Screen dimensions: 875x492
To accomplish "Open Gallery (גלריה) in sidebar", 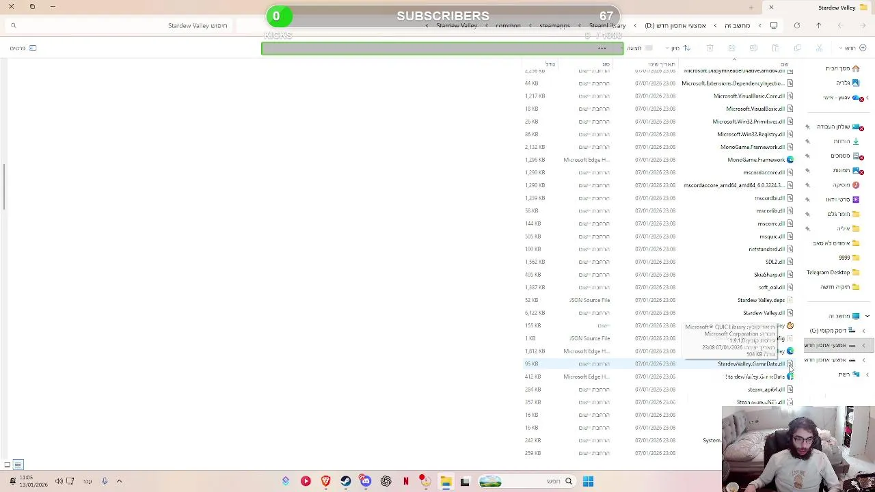I will click(848, 83).
